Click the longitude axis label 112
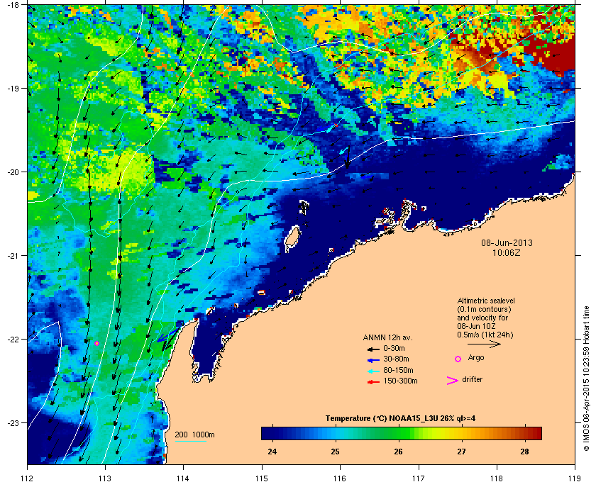 pos(28,478)
